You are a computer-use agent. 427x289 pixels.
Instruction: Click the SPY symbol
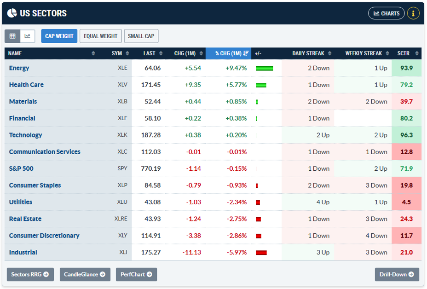122,168
